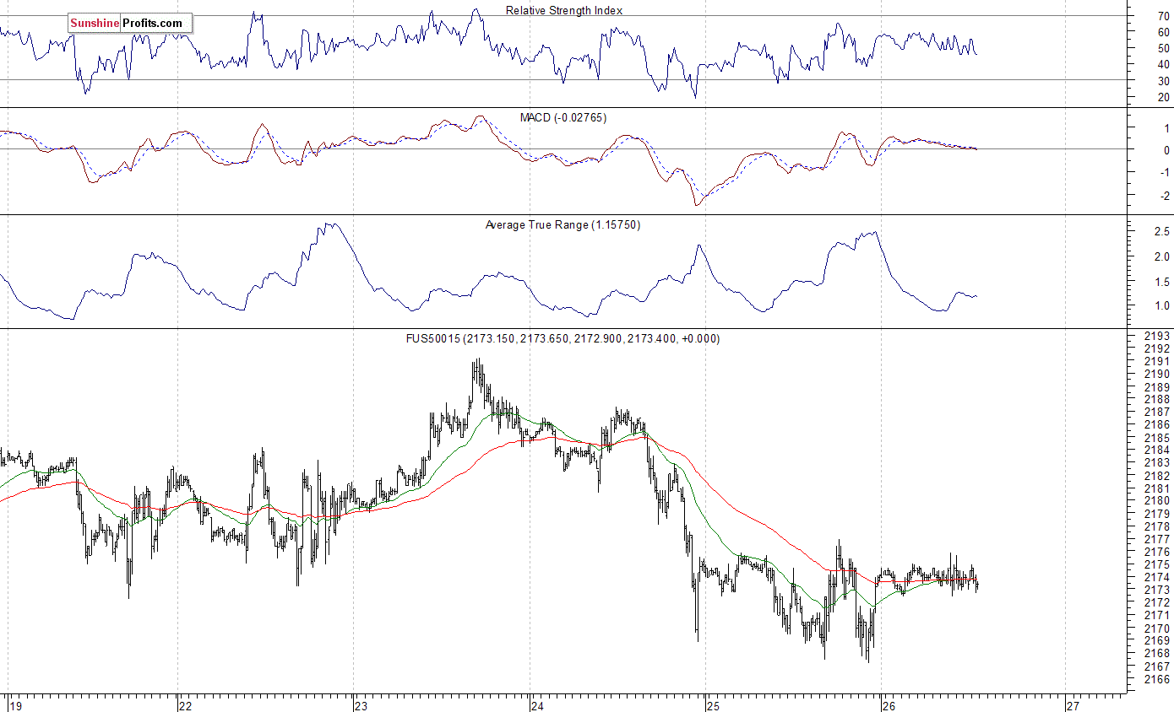Click price level 2166 on axis
This screenshot has width=1174, height=712.
(1158, 679)
